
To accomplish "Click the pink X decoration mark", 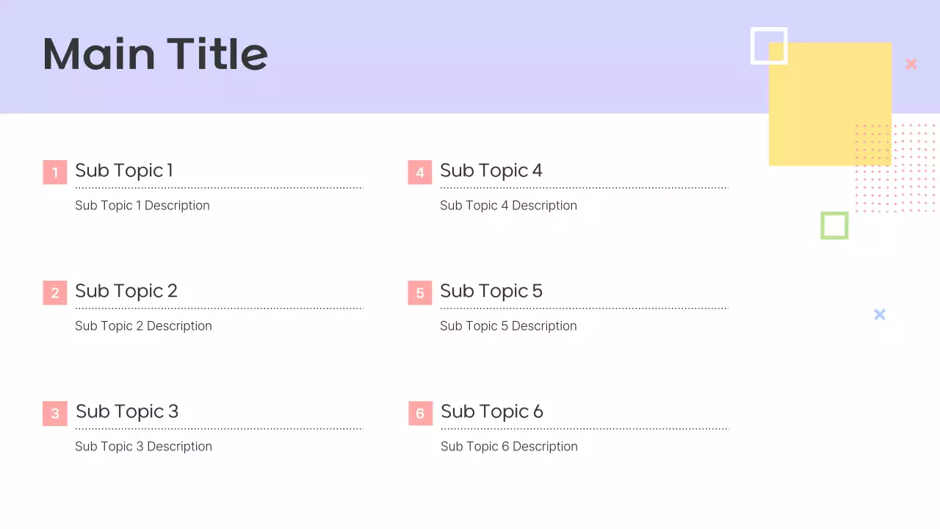I will pos(911,64).
